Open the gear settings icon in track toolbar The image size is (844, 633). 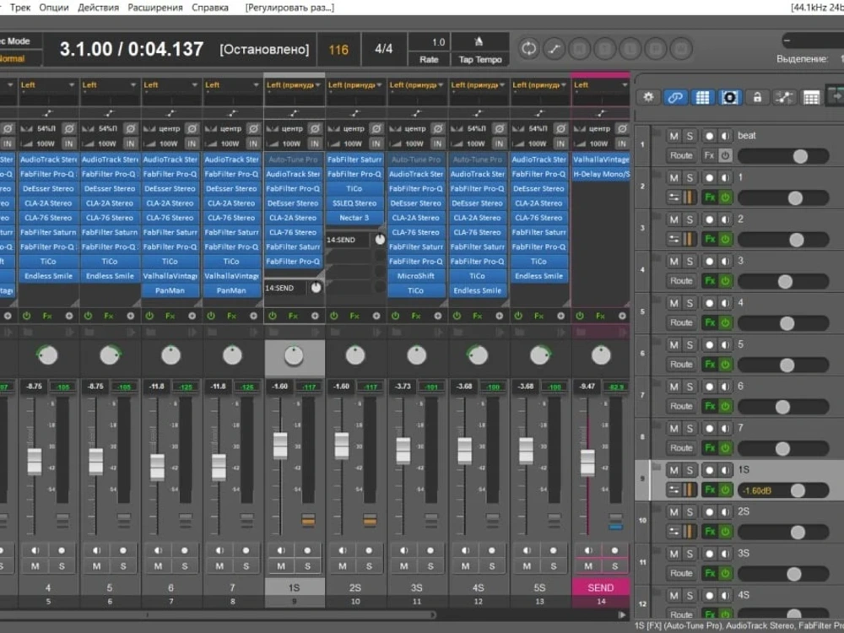(x=648, y=97)
